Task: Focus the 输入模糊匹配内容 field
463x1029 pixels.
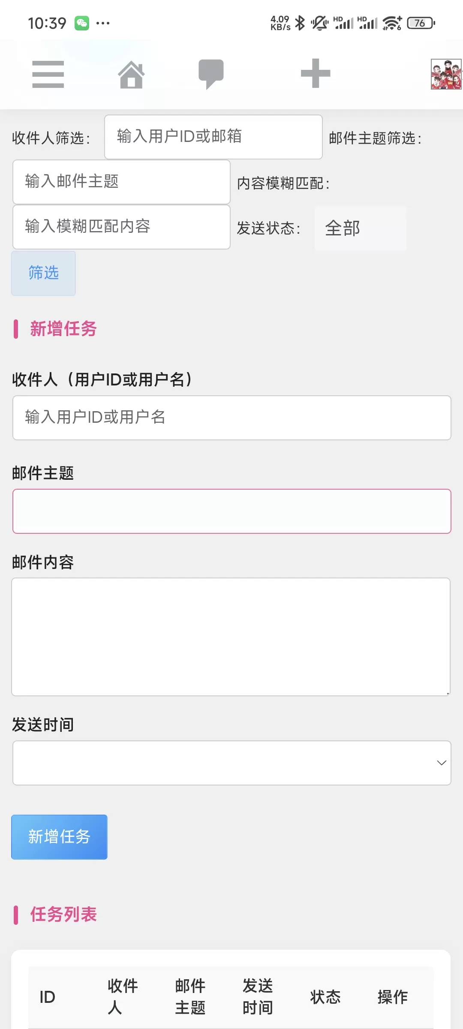Action: click(x=122, y=227)
